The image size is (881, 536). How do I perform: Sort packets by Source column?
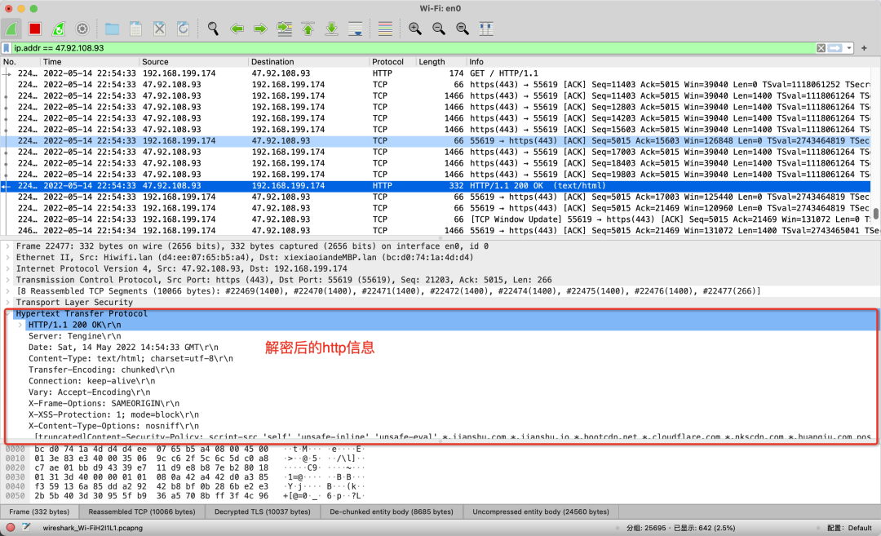pyautogui.click(x=193, y=62)
